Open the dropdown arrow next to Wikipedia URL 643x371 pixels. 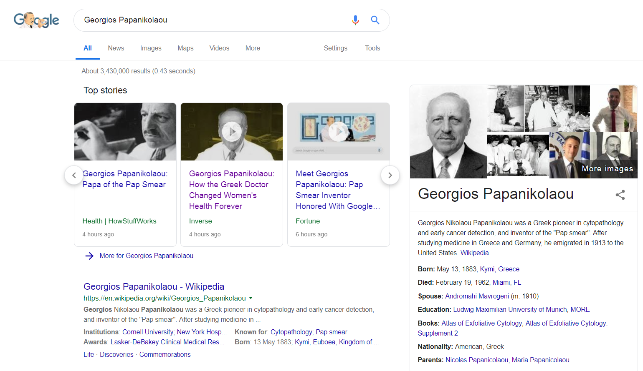[x=251, y=298]
